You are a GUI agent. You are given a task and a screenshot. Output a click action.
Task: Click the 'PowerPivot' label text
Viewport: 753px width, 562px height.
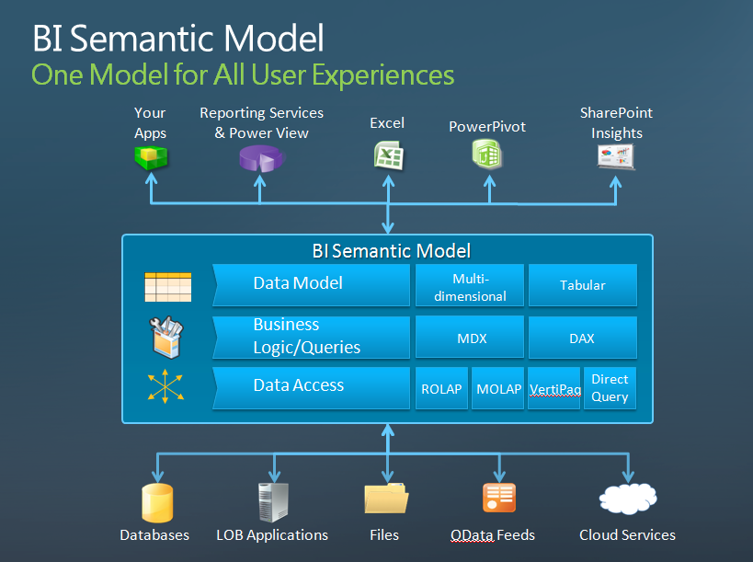point(487,127)
